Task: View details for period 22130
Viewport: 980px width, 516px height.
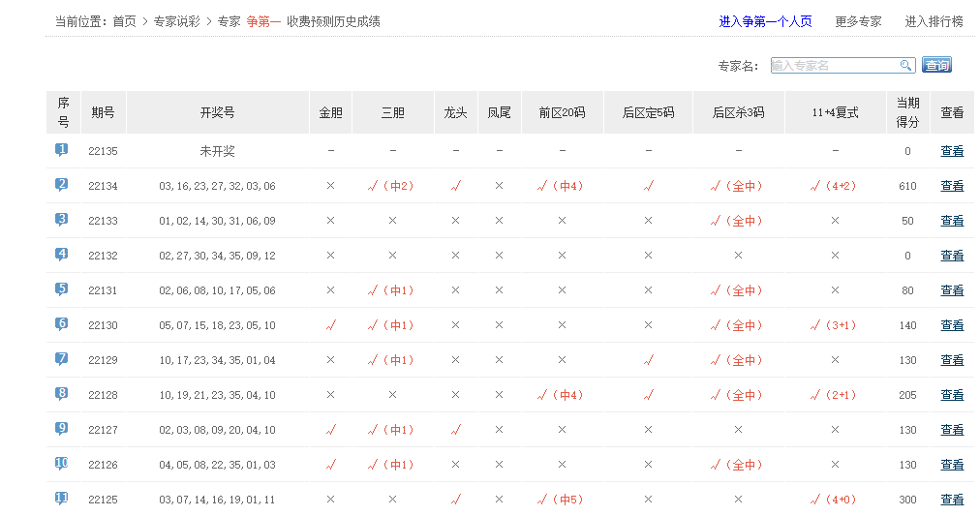Action: [x=952, y=325]
